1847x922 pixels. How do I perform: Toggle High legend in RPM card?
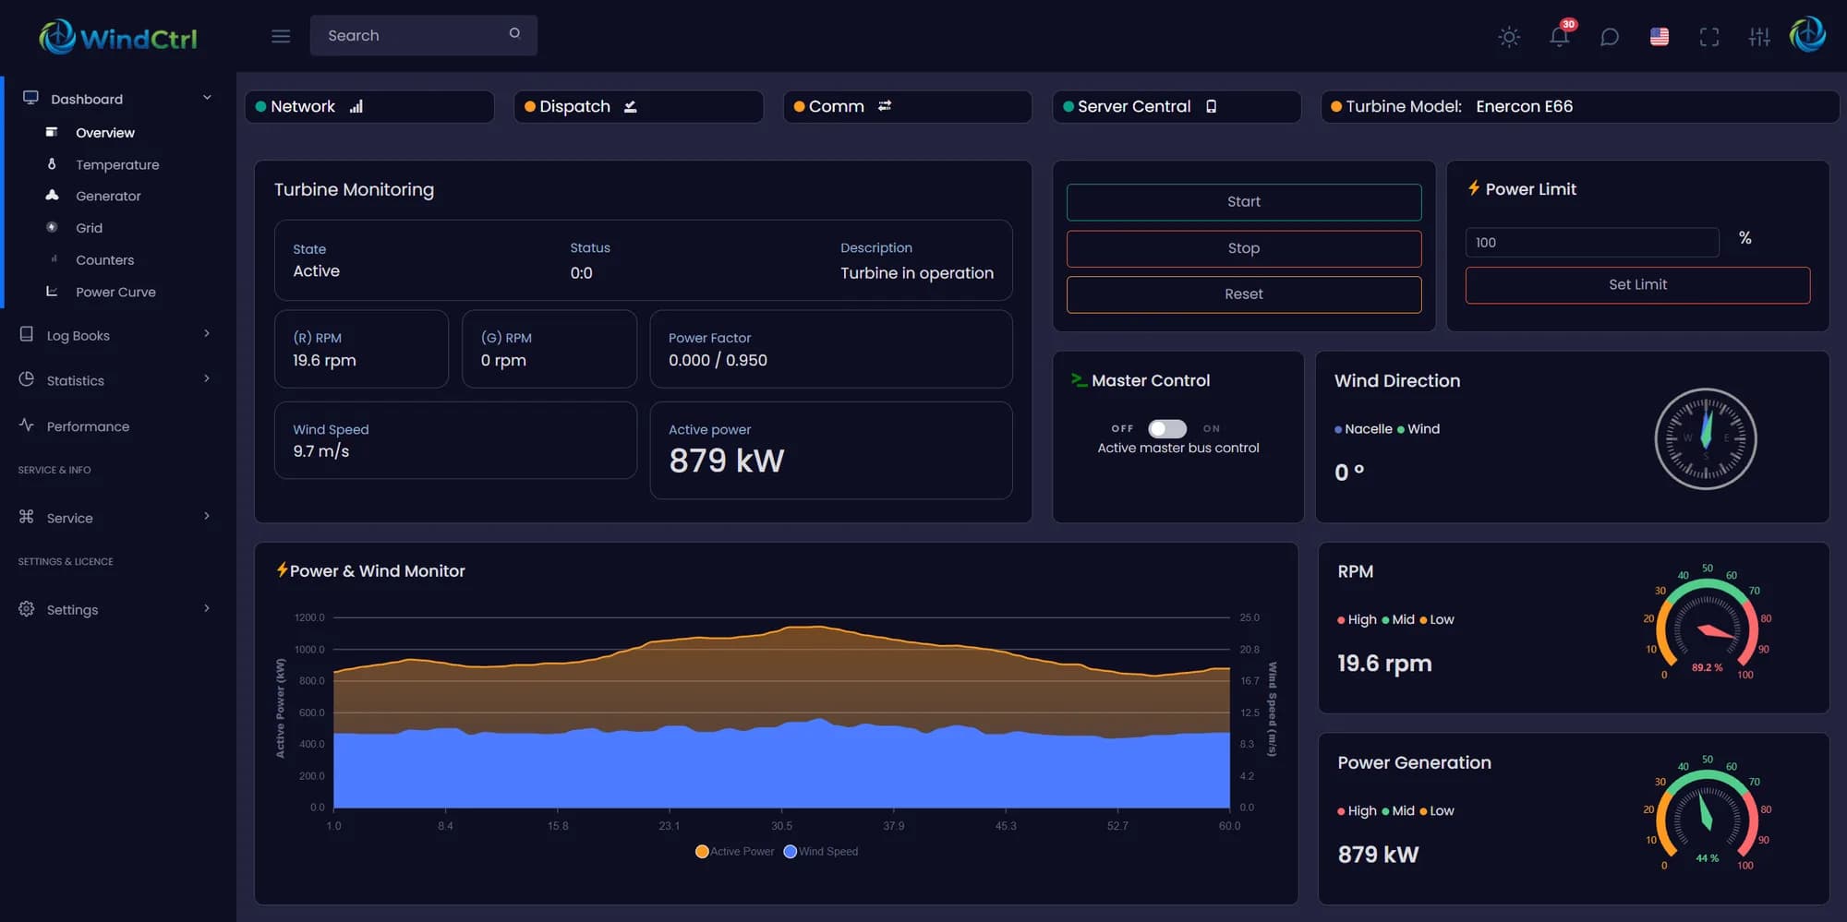pos(1357,619)
